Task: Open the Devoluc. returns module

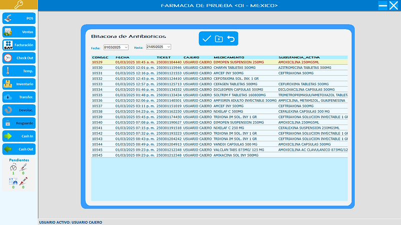Action: pyautogui.click(x=19, y=110)
